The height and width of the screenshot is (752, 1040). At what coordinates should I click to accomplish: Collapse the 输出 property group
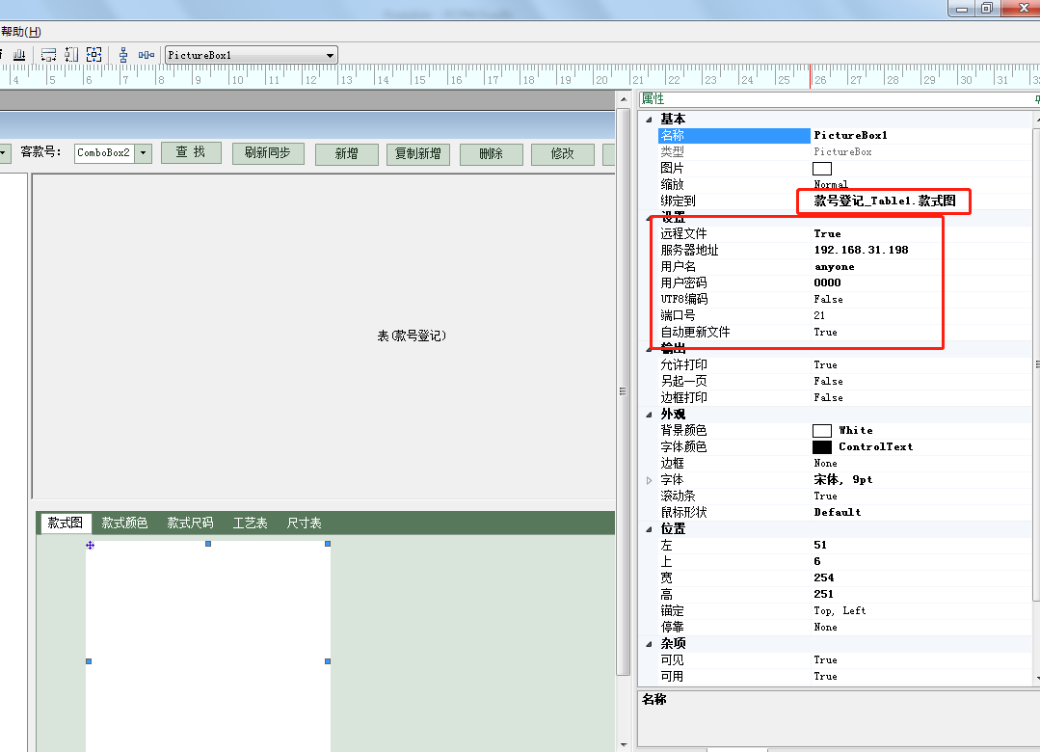pyautogui.click(x=649, y=349)
